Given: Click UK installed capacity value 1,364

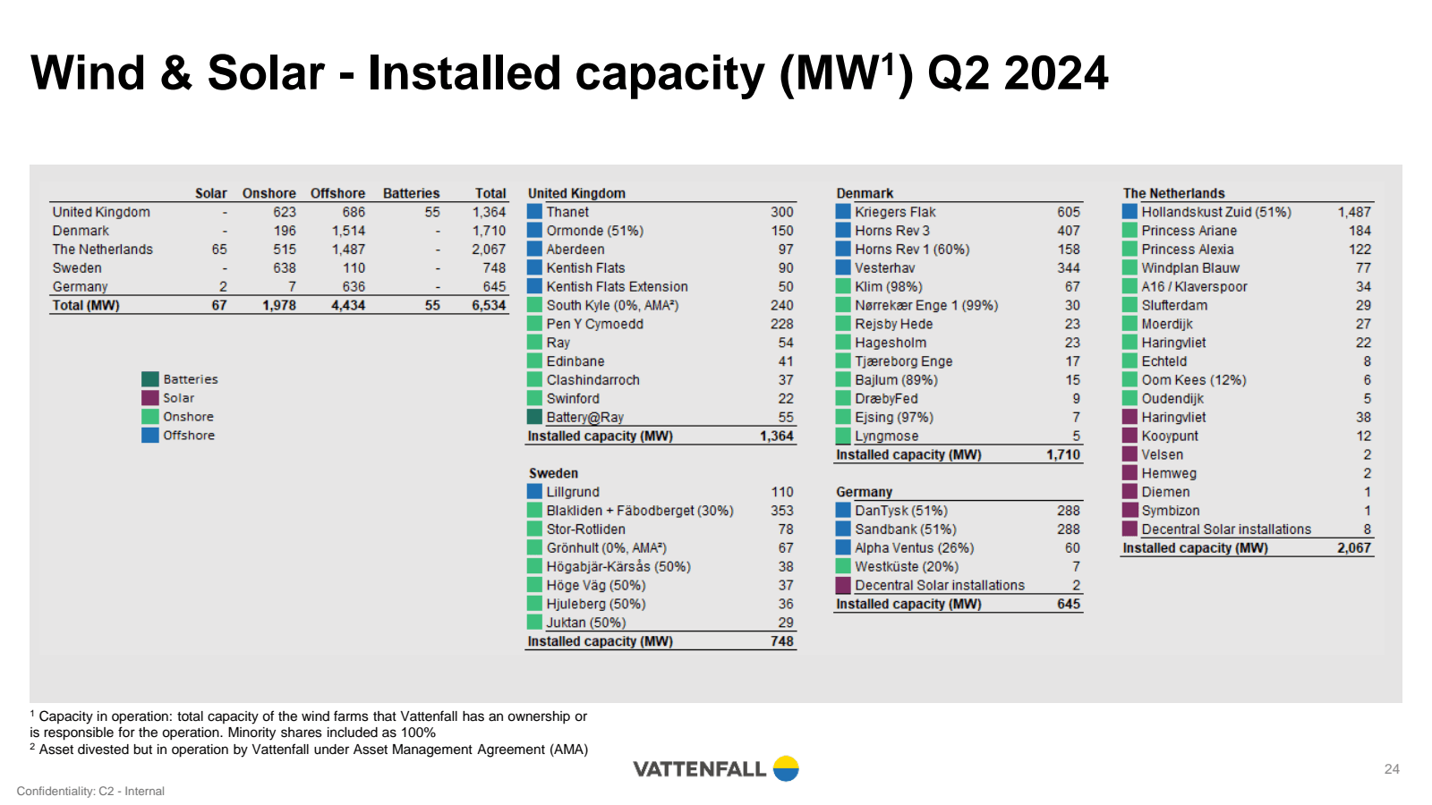Looking at the screenshot, I should 777,436.
